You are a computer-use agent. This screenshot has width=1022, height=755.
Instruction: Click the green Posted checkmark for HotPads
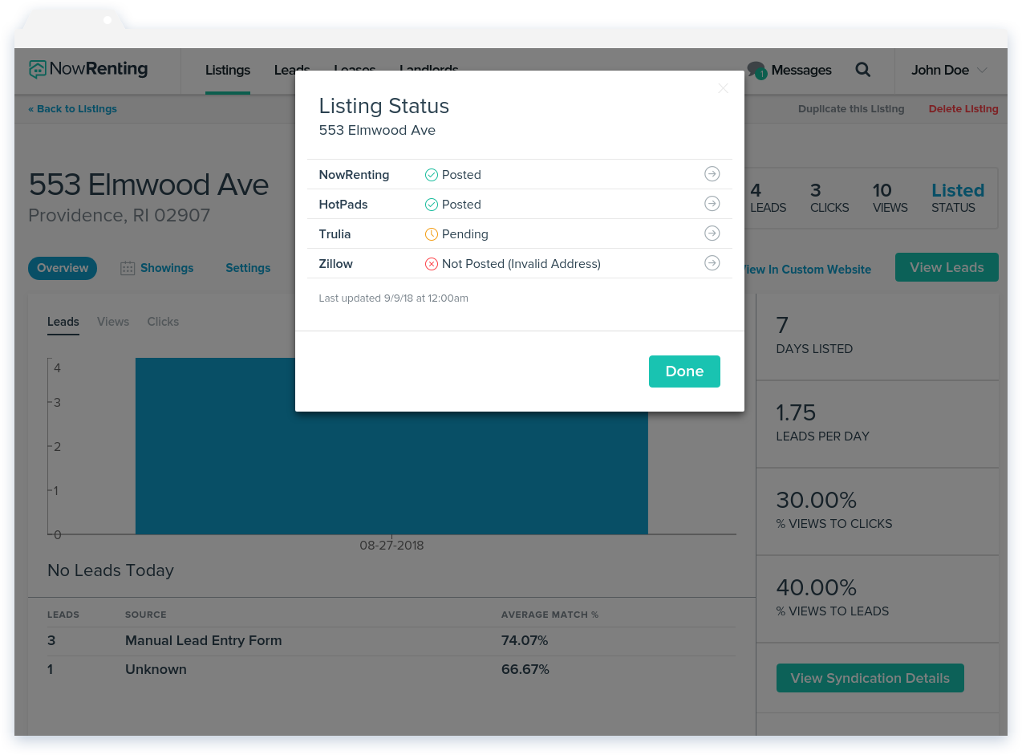tap(432, 205)
